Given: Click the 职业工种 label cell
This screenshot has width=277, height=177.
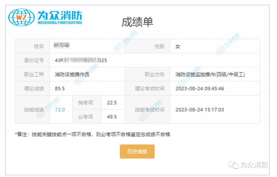Looking at the screenshot, I should 32,74.
